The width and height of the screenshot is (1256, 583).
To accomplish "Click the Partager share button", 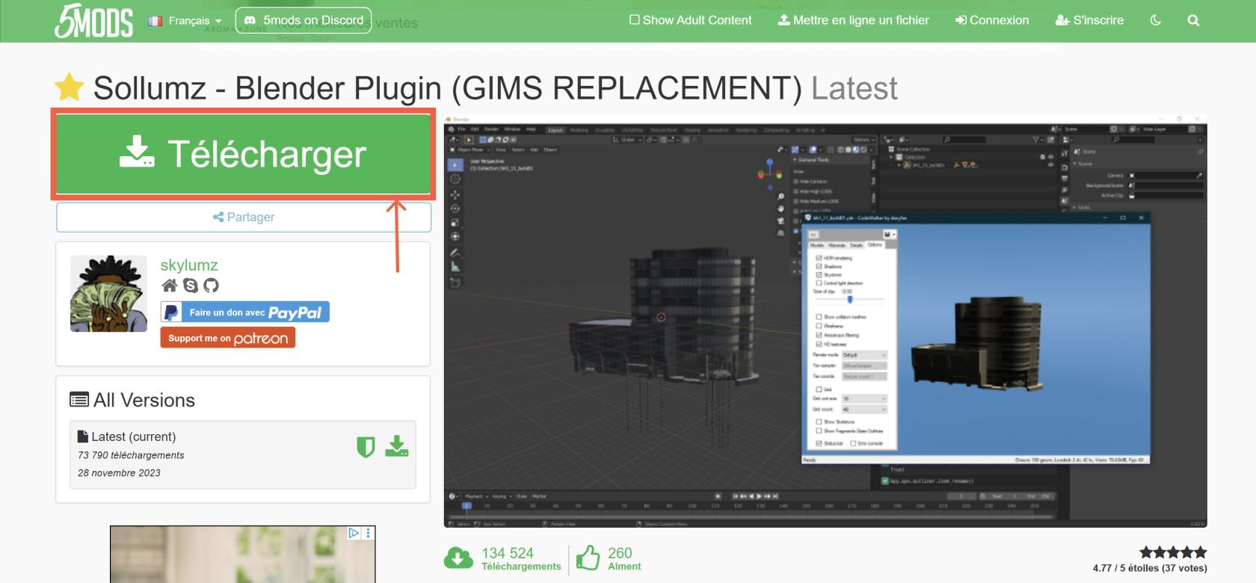I will [x=243, y=218].
